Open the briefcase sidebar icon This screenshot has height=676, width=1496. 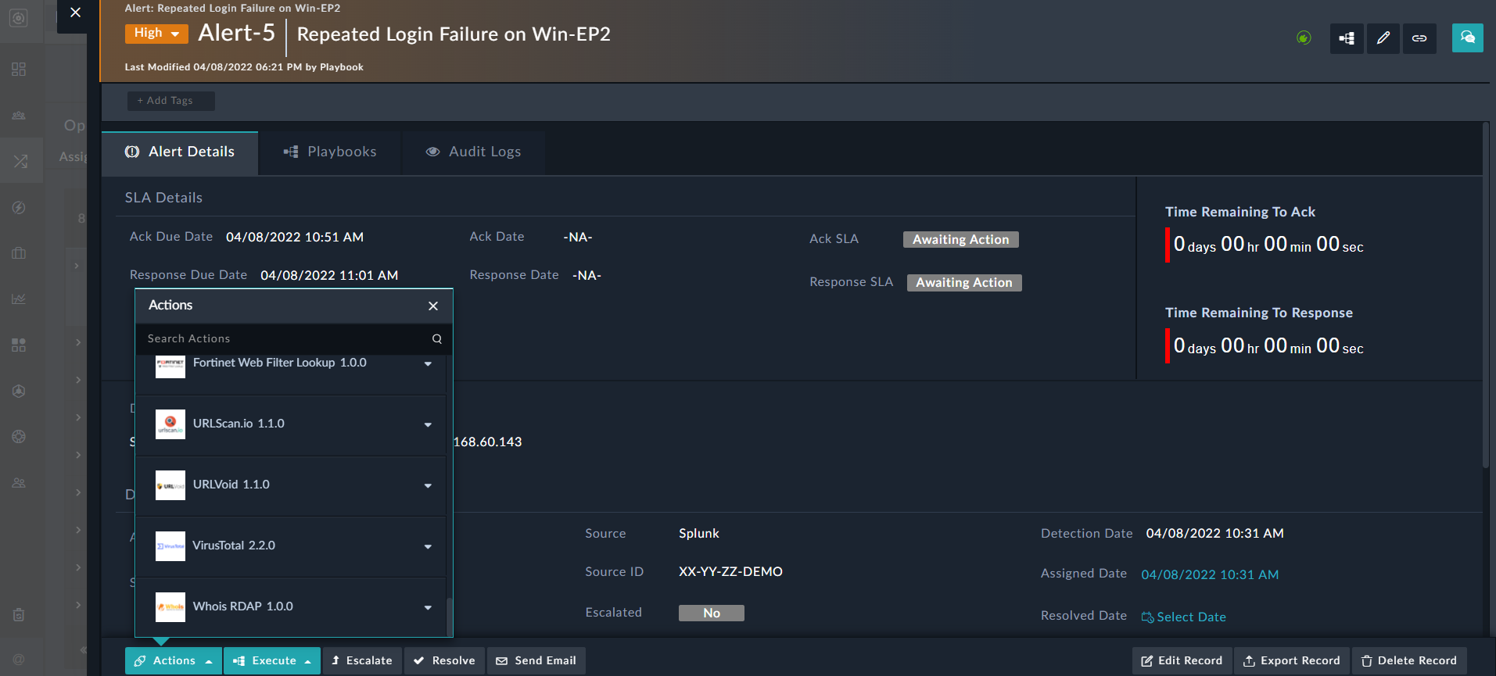pyautogui.click(x=20, y=252)
